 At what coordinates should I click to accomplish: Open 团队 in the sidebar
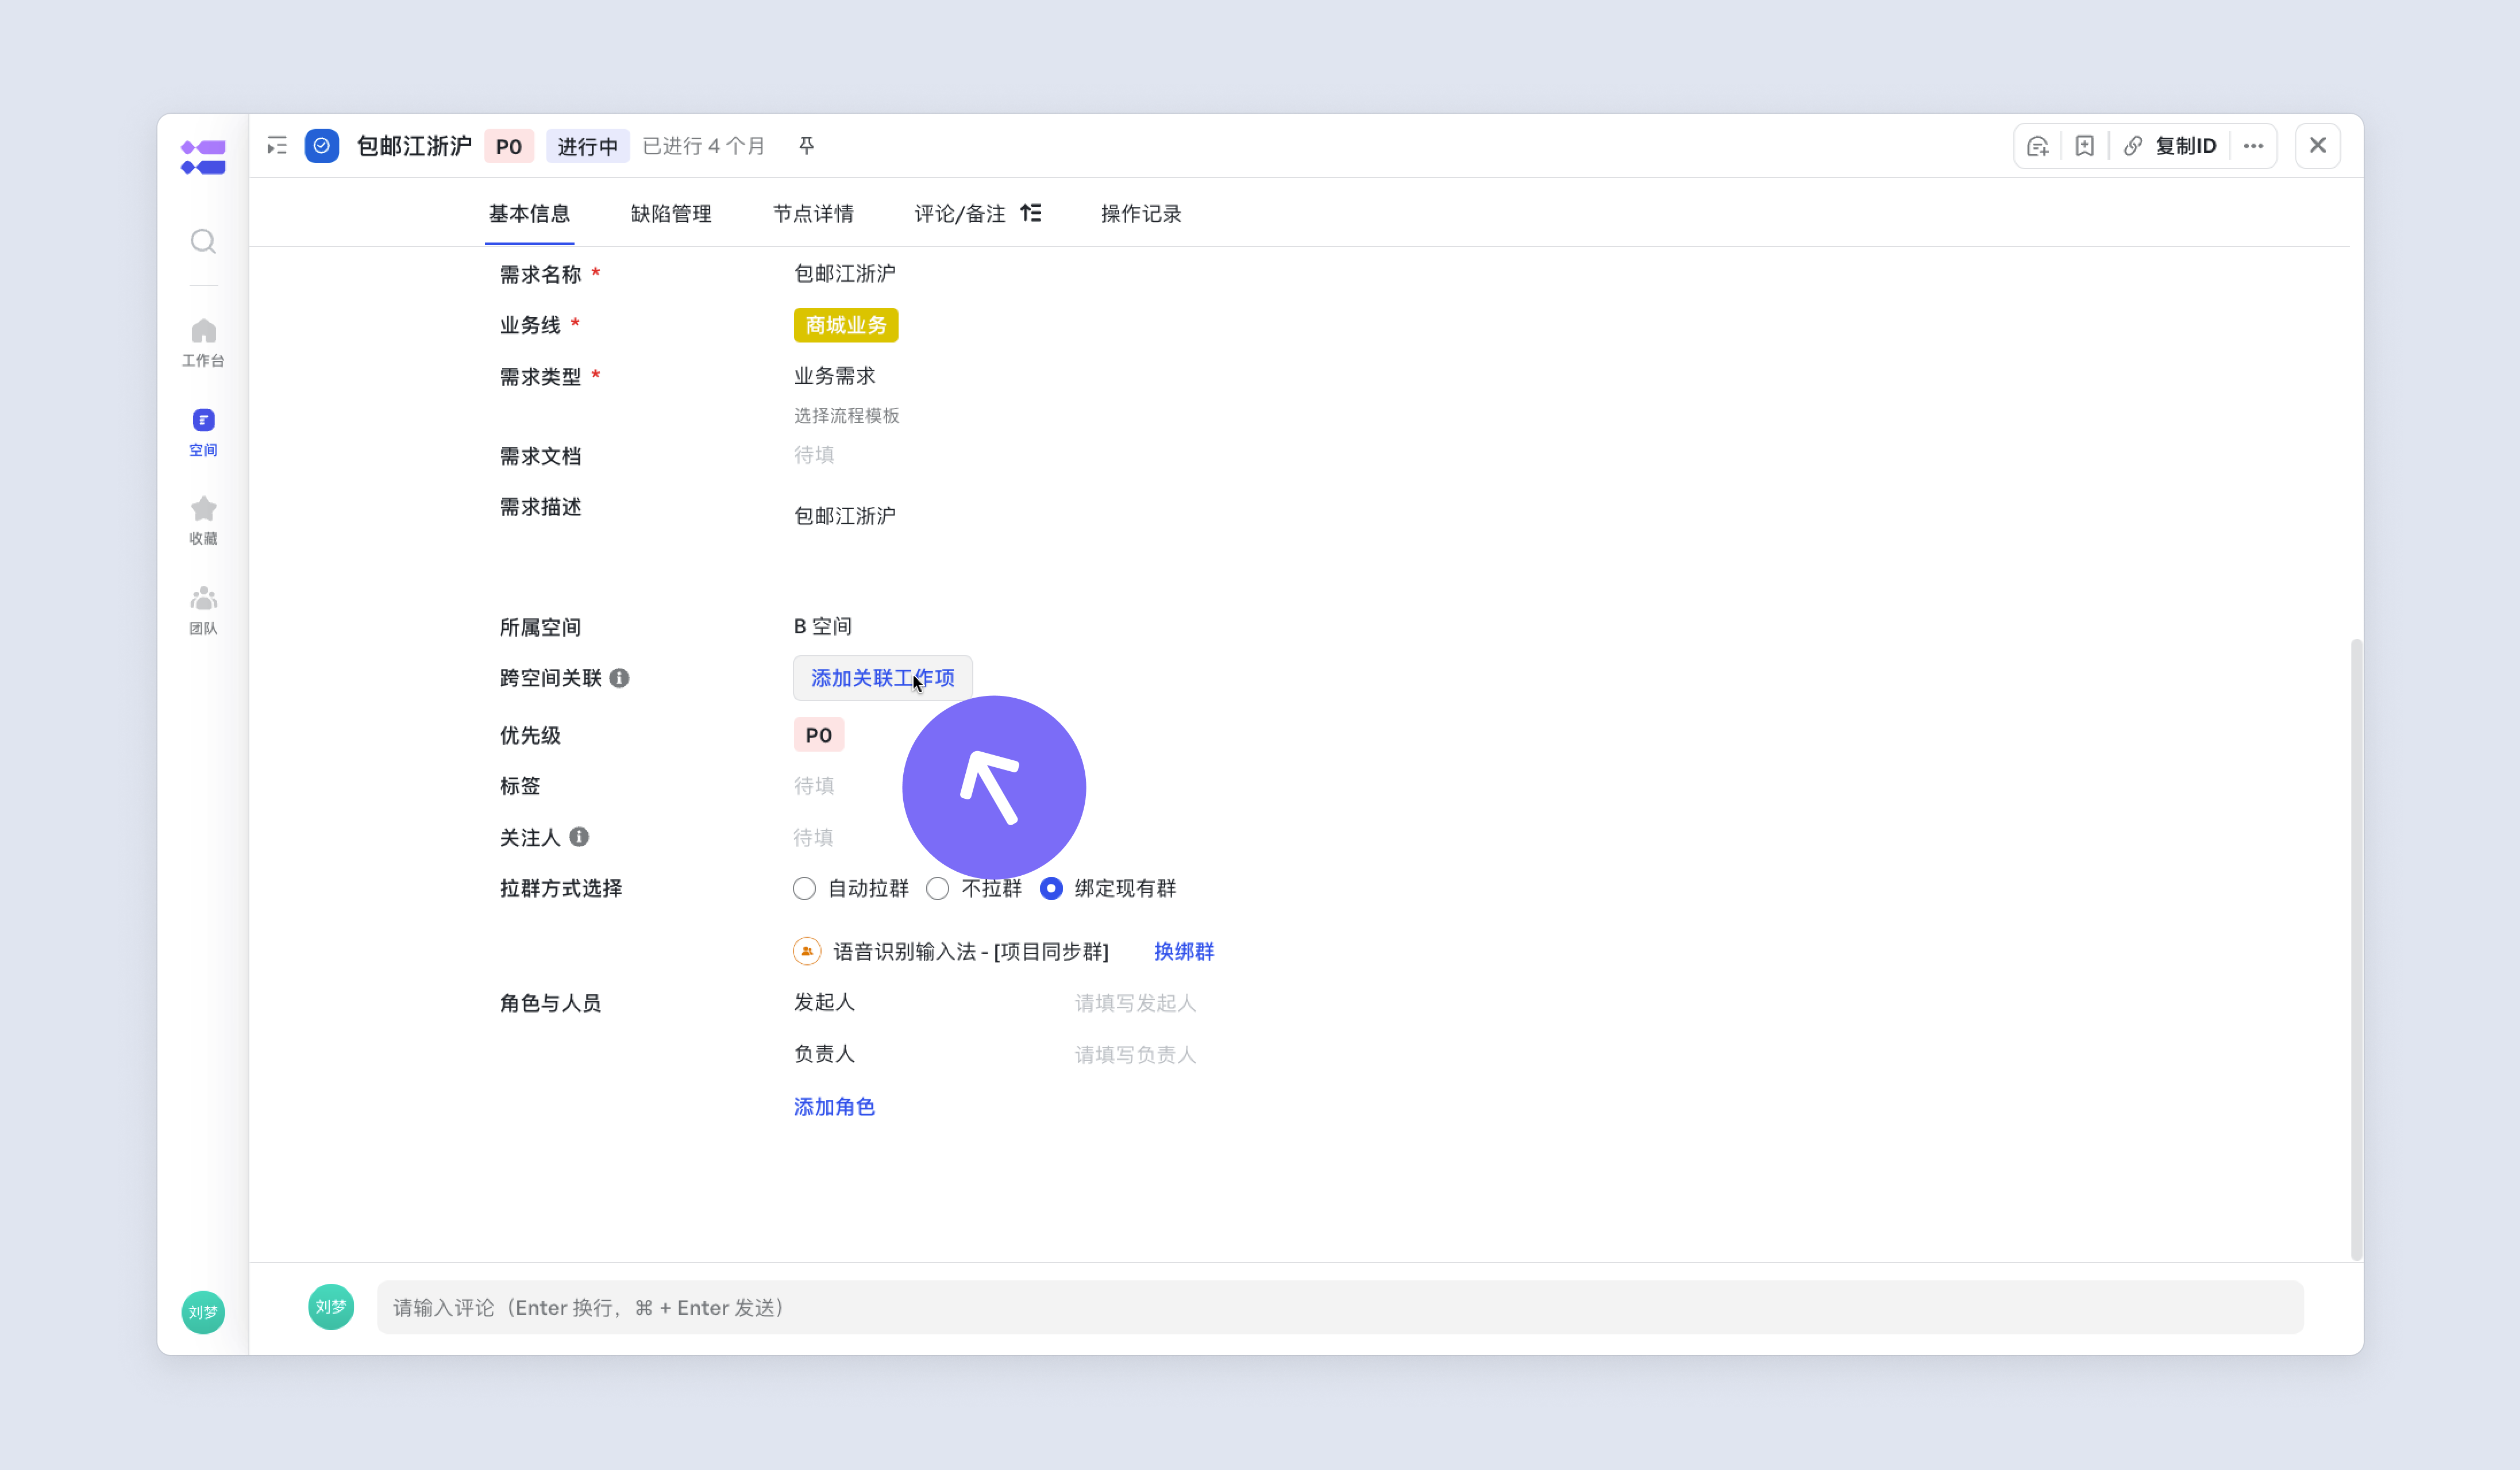[x=203, y=610]
